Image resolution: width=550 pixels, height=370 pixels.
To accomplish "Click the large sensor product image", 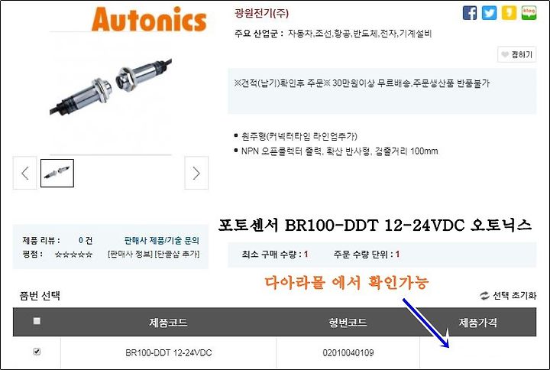I will 111,86.
